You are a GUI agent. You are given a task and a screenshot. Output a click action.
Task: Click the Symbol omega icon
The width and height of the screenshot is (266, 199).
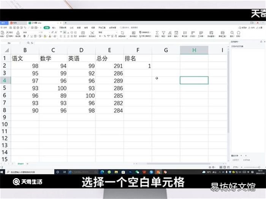pyautogui.click(x=239, y=33)
